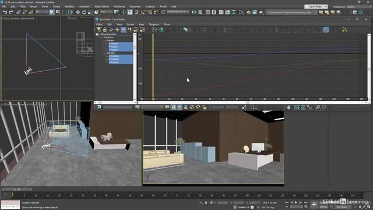373x210 pixels.
Task: Select the Select and Link tool
Action: [x=18, y=12]
